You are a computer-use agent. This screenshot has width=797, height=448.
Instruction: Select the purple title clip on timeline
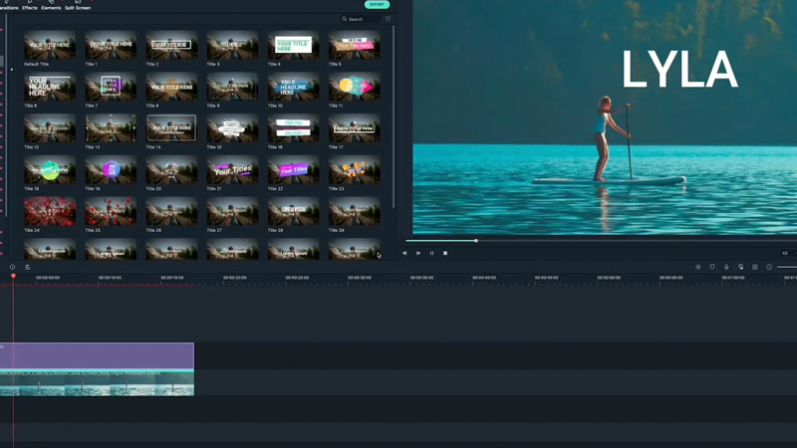point(98,355)
